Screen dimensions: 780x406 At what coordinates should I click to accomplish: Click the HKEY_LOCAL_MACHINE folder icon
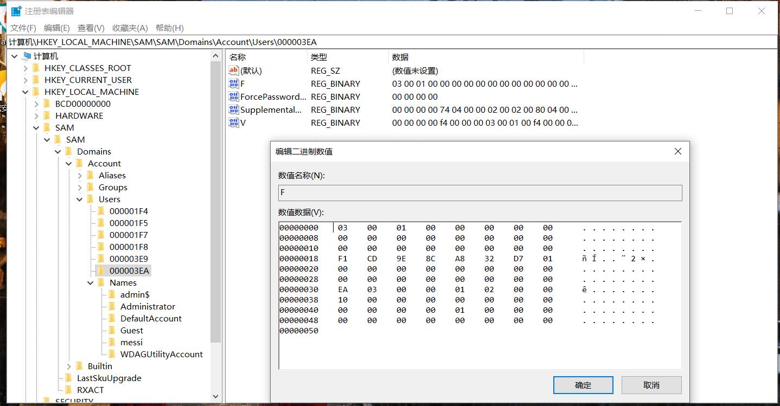click(36, 92)
